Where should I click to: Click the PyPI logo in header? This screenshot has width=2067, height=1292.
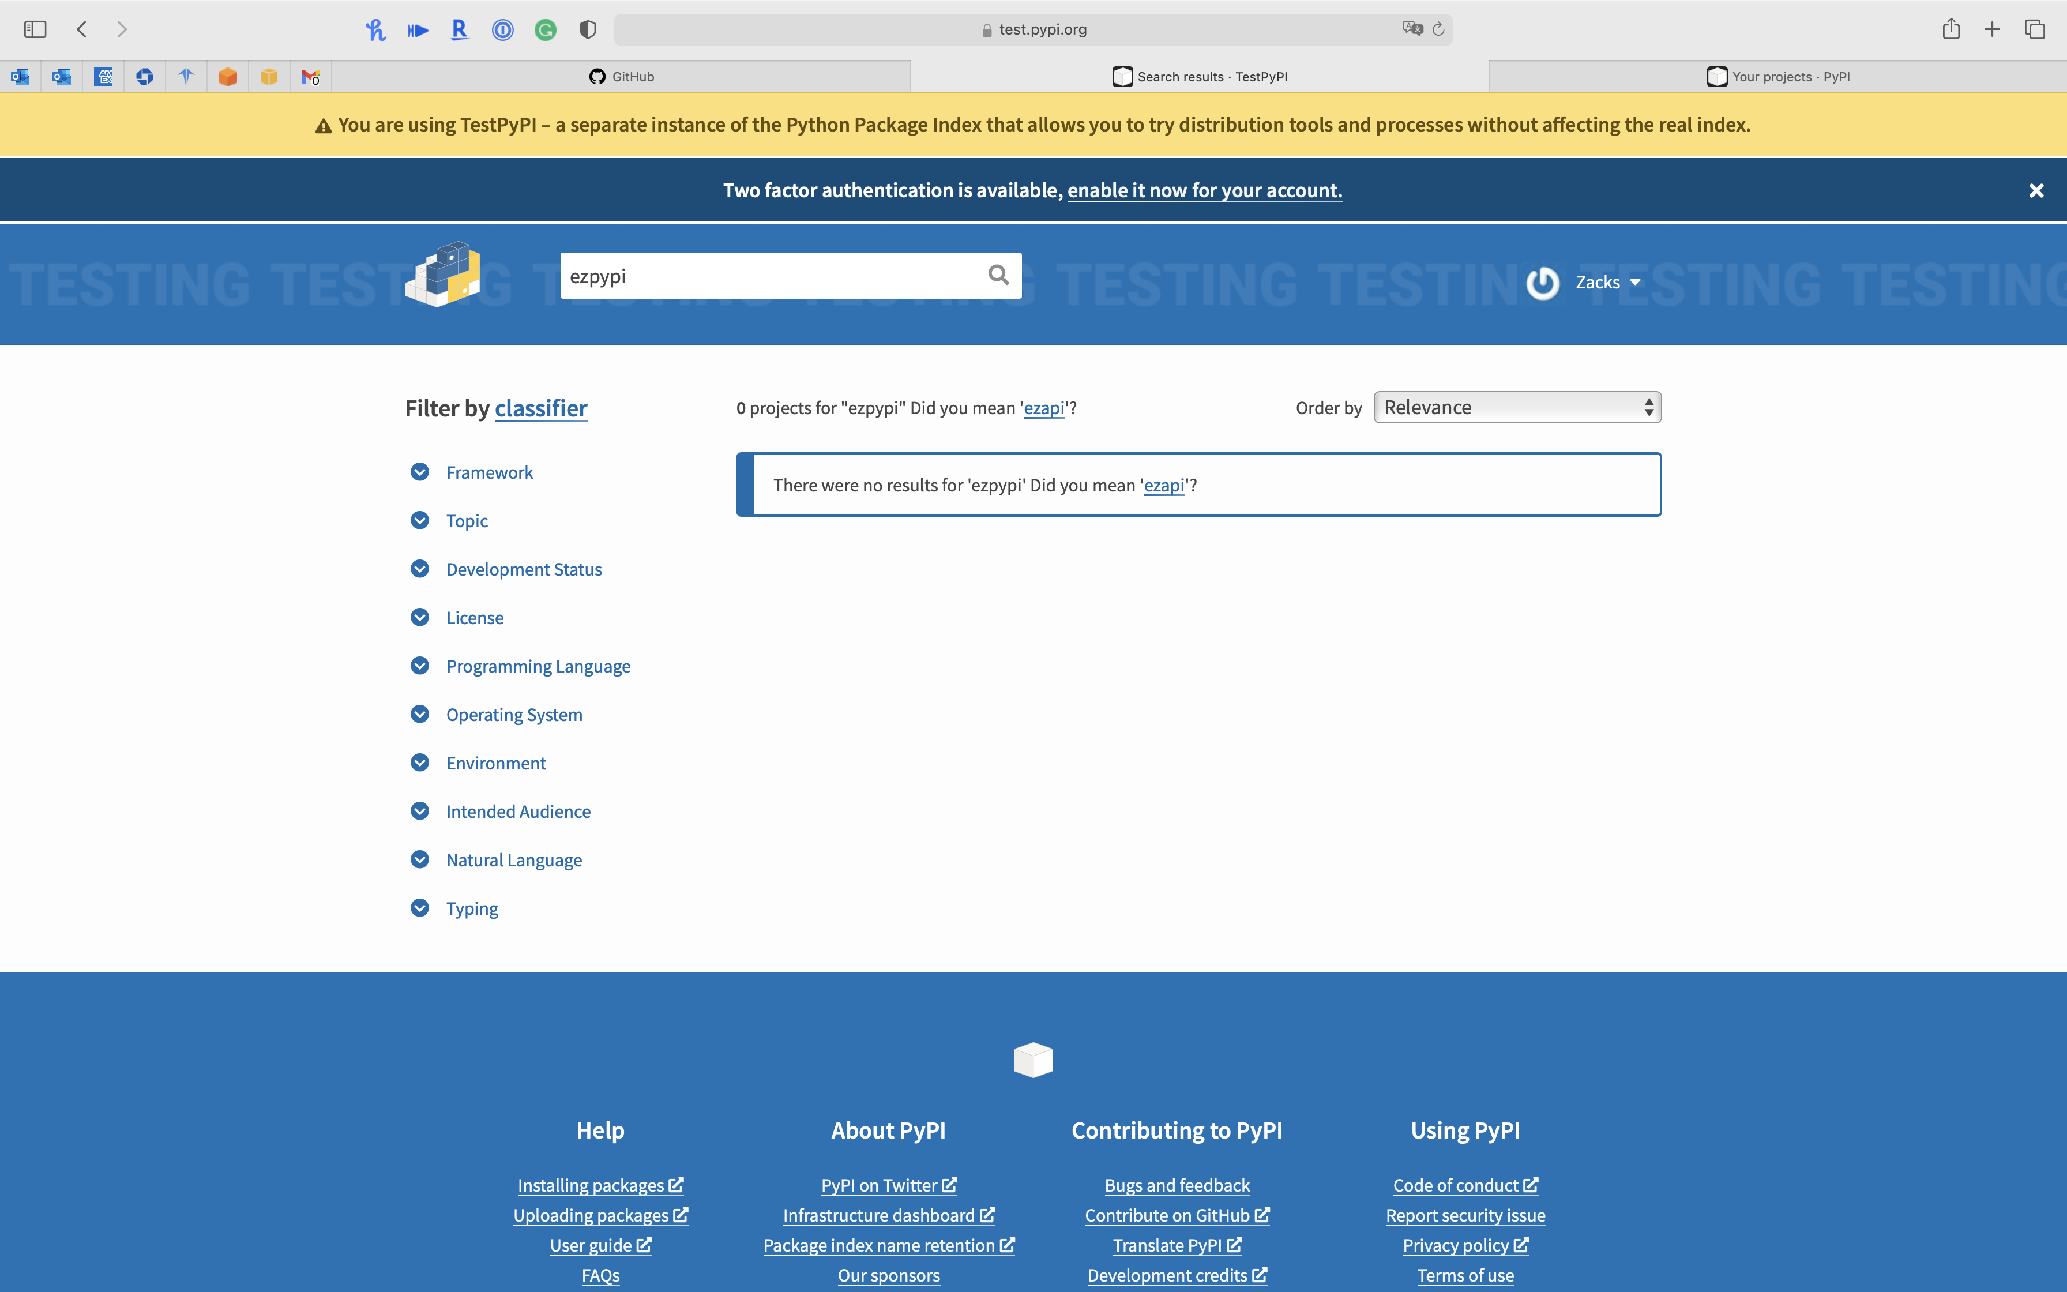click(x=442, y=275)
